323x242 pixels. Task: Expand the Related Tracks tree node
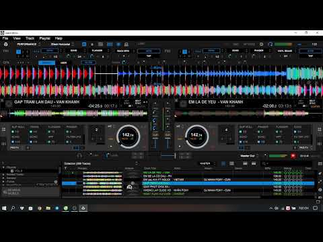3,175
